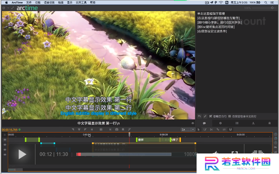This screenshot has height=174, width=279.
Task: Select the link chain tool
Action: click(218, 130)
